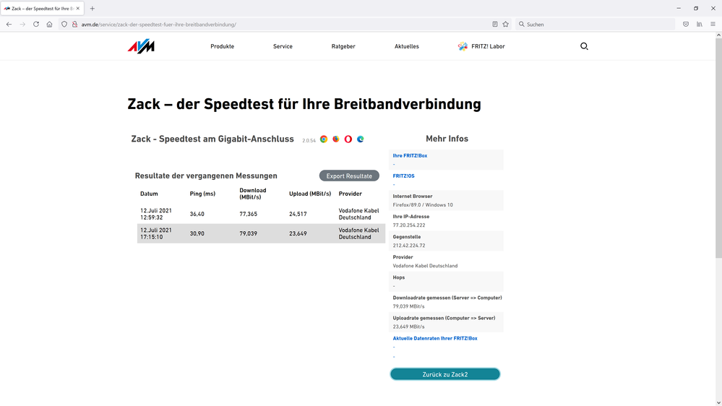Open the browser home page icon

49,25
